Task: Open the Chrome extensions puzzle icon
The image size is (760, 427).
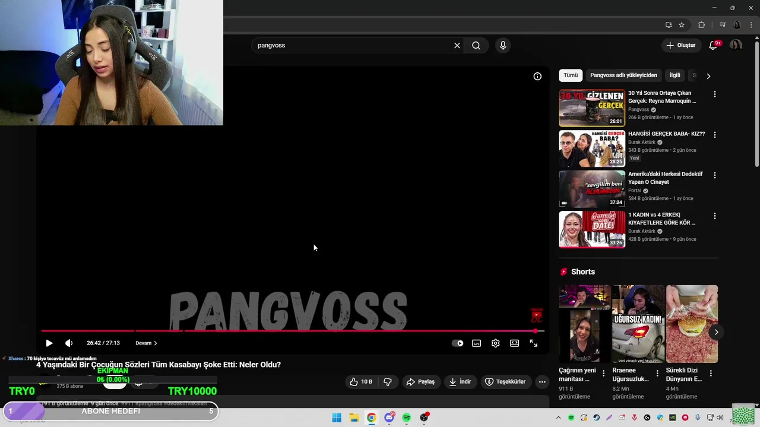Action: pos(701,25)
